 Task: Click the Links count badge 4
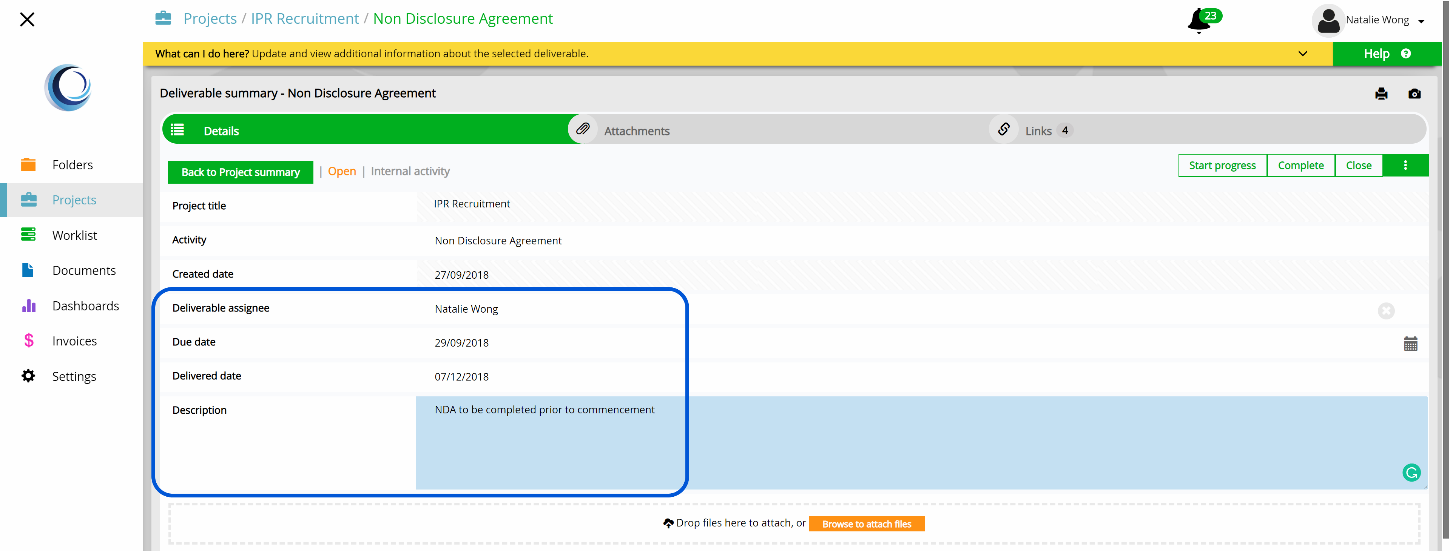pyautogui.click(x=1064, y=130)
